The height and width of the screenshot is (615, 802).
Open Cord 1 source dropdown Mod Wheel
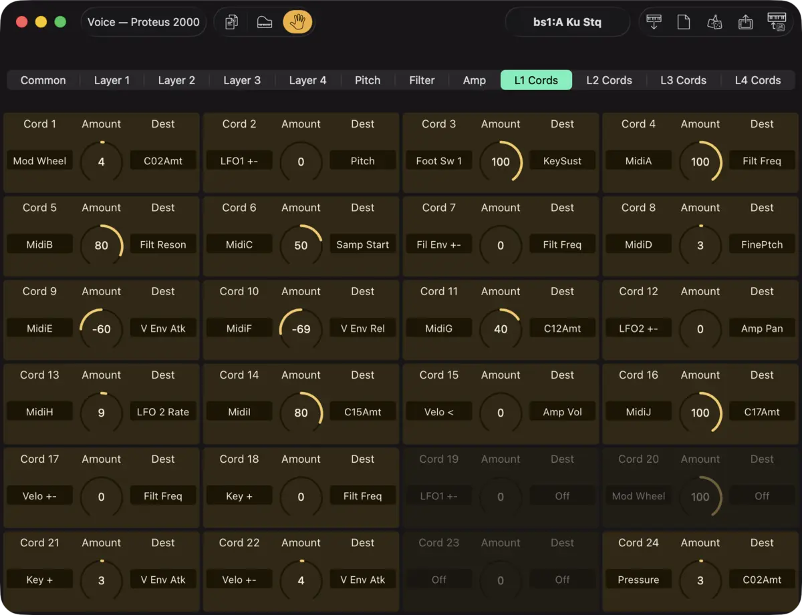click(x=39, y=161)
